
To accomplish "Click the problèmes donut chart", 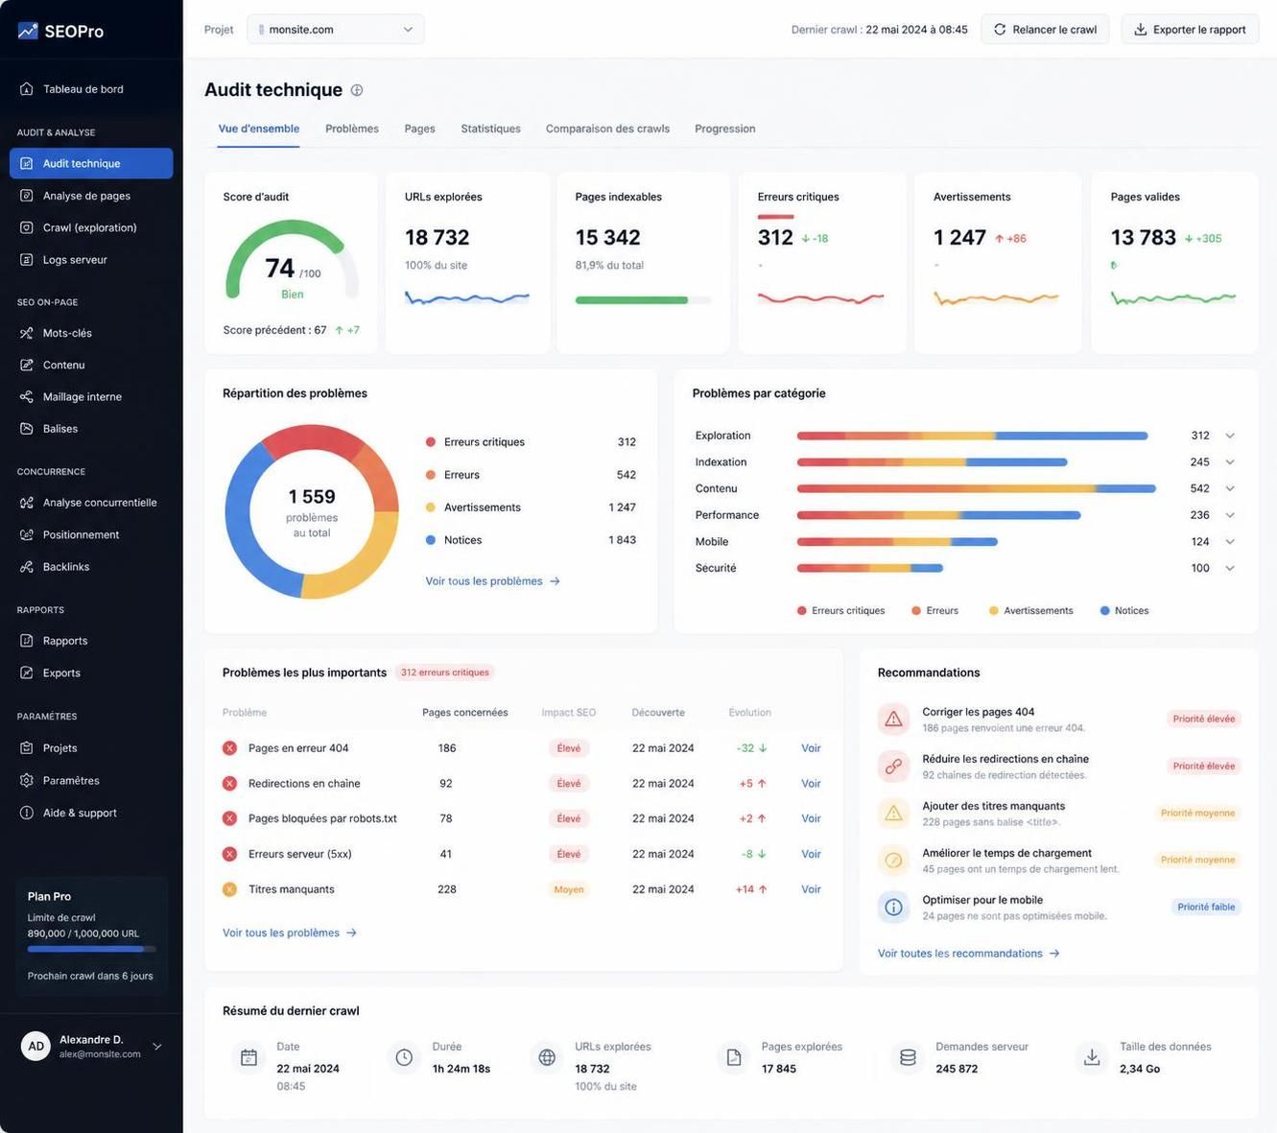I will point(312,511).
